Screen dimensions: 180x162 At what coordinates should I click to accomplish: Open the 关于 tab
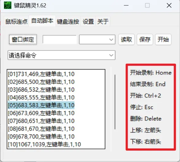click(x=103, y=21)
